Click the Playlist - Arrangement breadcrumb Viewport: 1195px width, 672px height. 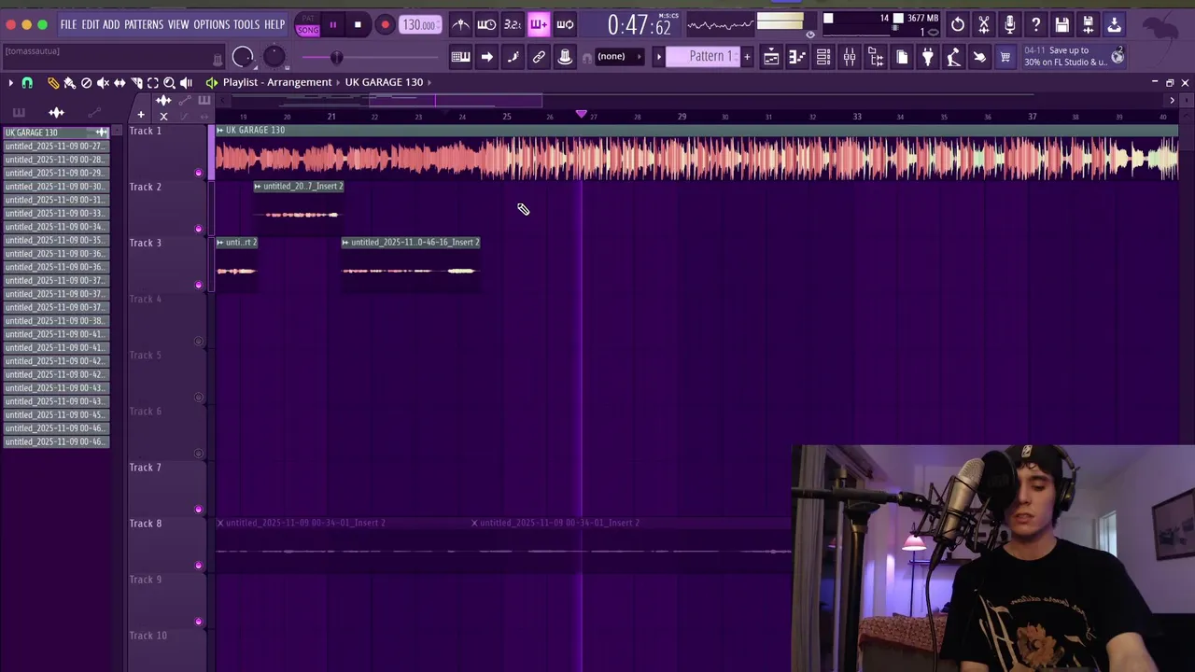(x=277, y=82)
